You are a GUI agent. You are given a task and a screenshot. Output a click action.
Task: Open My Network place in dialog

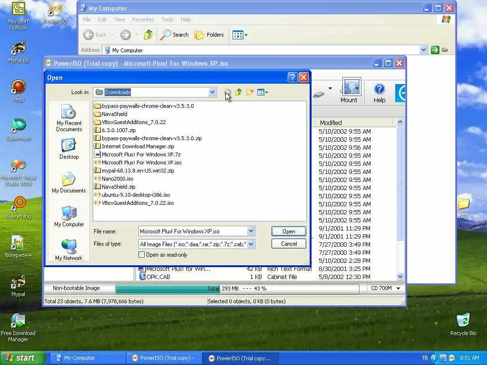(x=68, y=250)
